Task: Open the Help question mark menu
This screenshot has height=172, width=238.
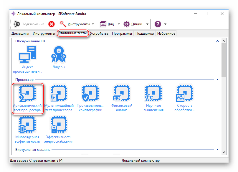Action: click(x=158, y=24)
